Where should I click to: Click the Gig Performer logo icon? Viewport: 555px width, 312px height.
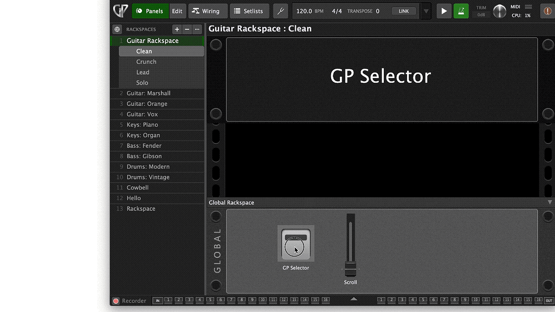coord(120,10)
